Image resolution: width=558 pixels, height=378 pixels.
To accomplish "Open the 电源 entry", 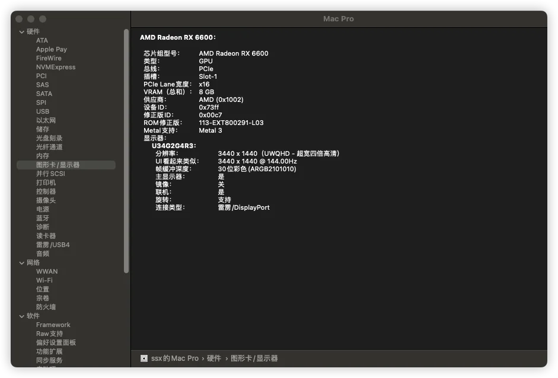I will click(43, 210).
